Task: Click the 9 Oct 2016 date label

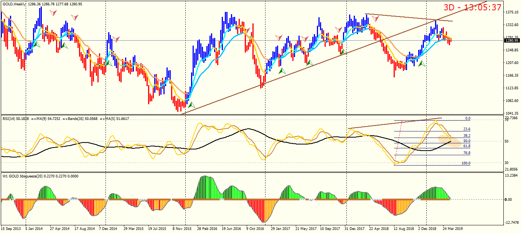Action: [255, 228]
